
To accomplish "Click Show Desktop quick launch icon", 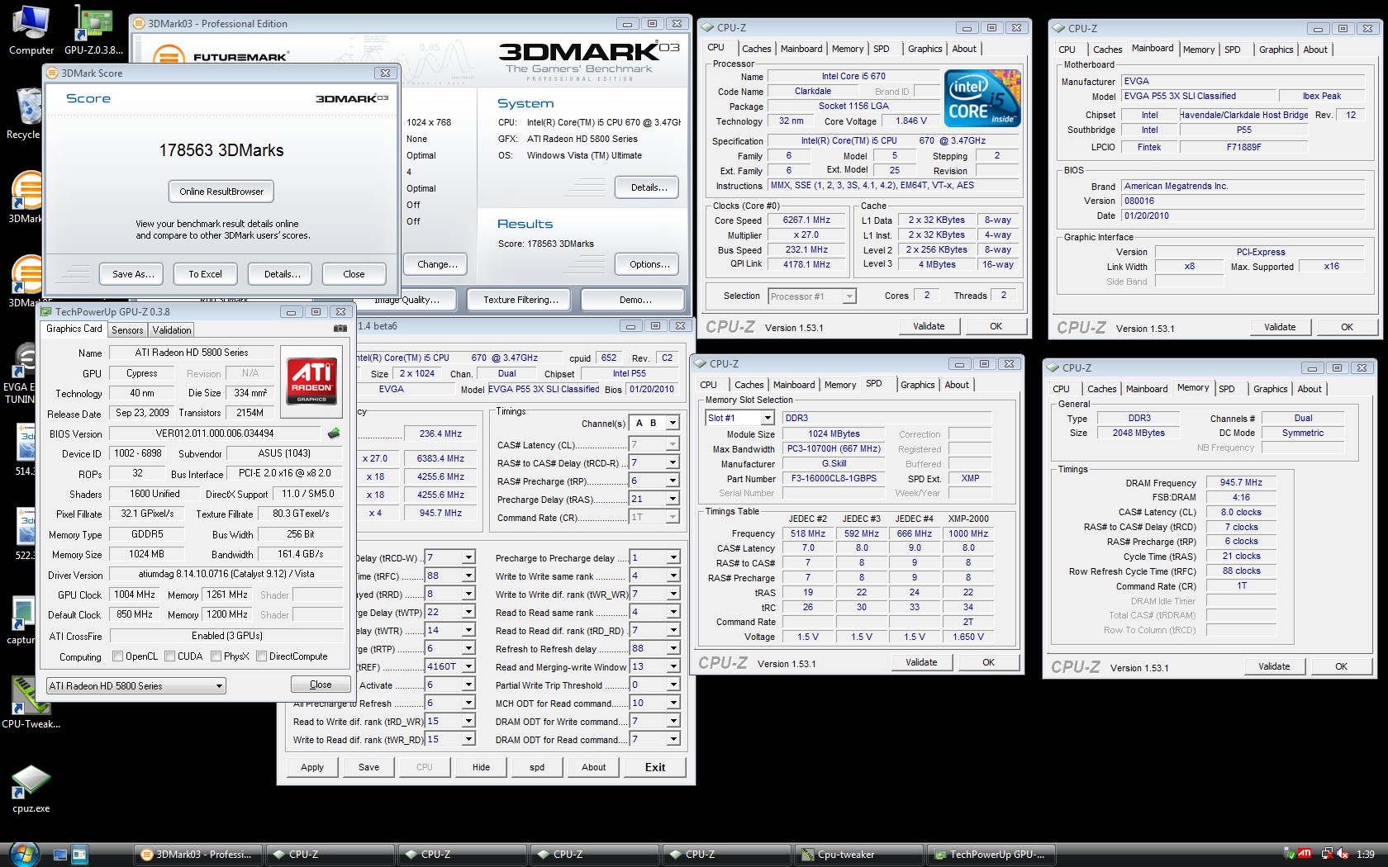I will click(x=60, y=855).
